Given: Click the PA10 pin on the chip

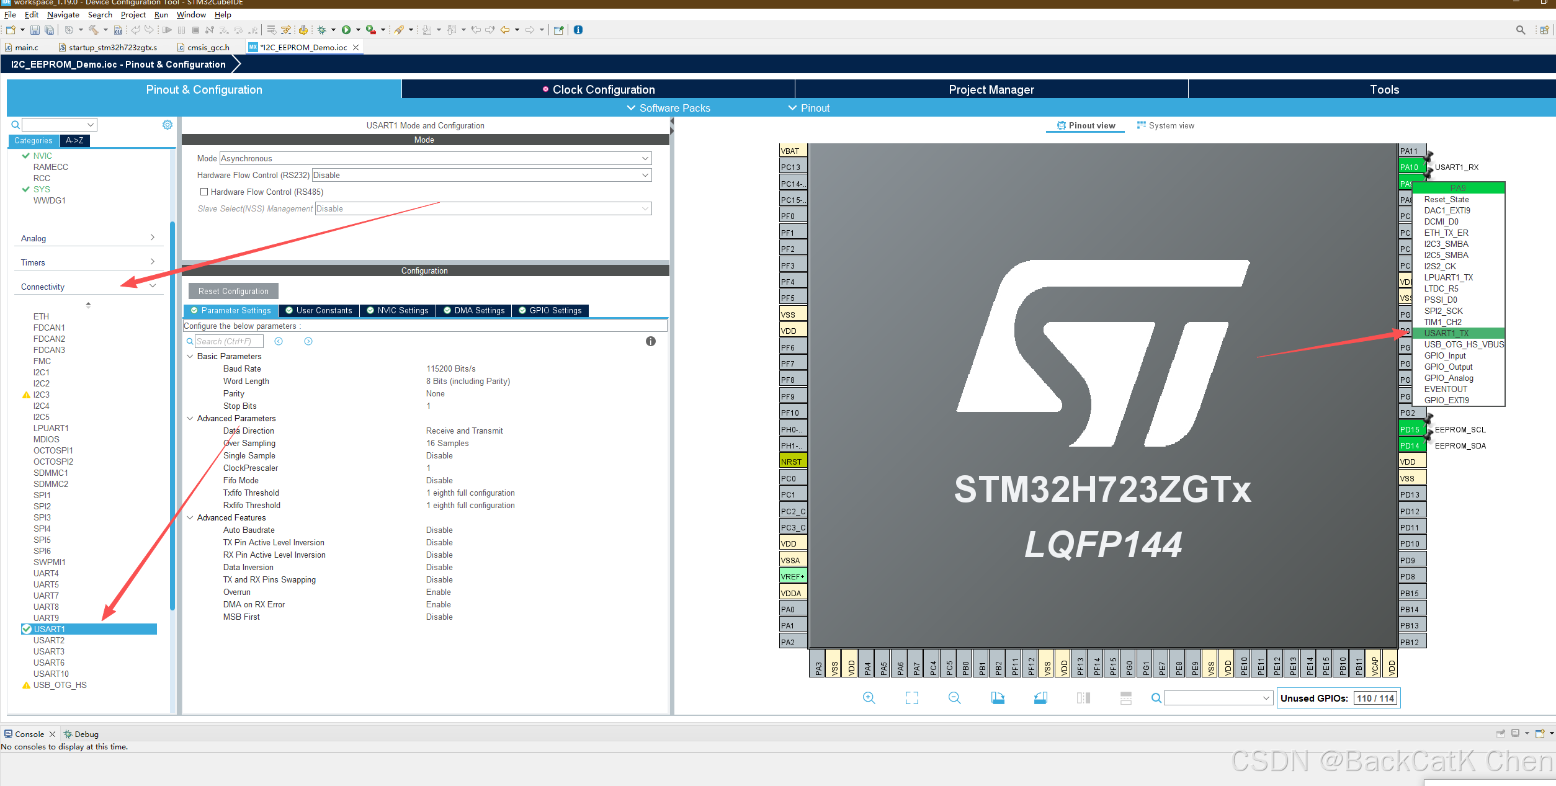Looking at the screenshot, I should pos(1412,167).
